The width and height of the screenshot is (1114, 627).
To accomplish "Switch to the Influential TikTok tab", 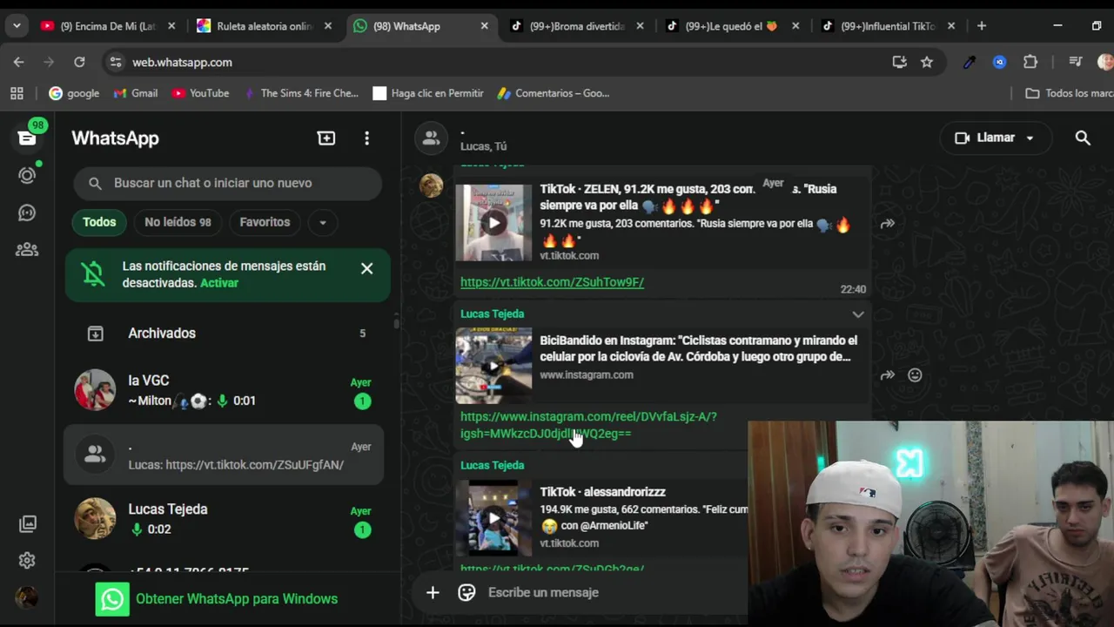I will [888, 26].
